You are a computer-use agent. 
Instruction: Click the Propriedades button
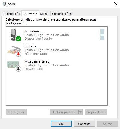point(96,112)
